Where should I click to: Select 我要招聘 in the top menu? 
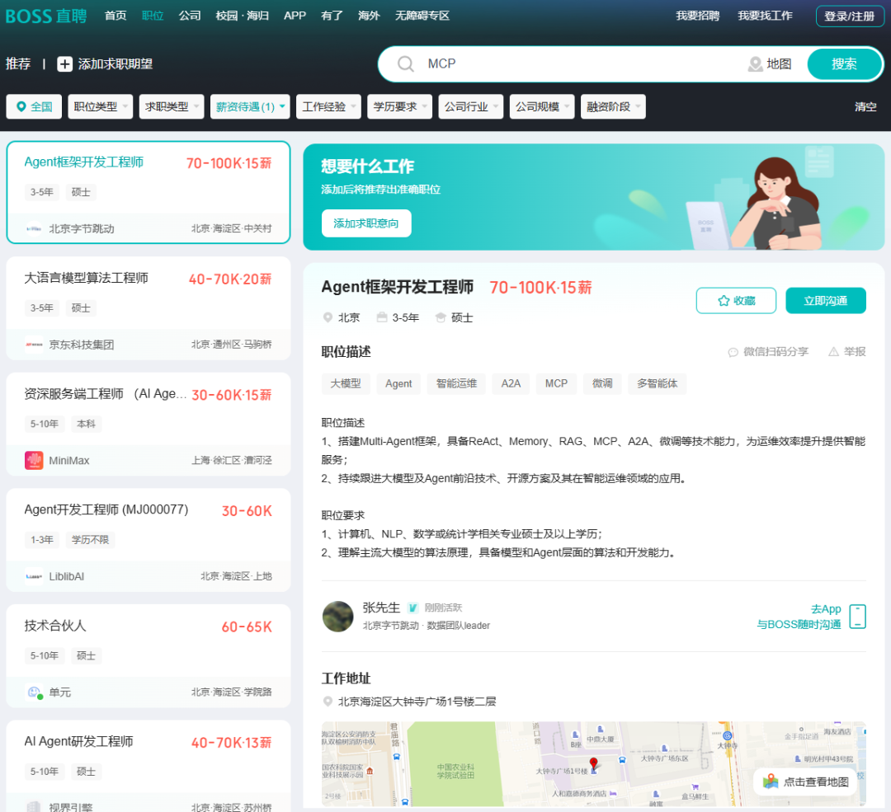click(697, 16)
